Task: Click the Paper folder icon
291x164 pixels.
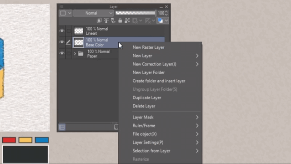Action: point(81,54)
